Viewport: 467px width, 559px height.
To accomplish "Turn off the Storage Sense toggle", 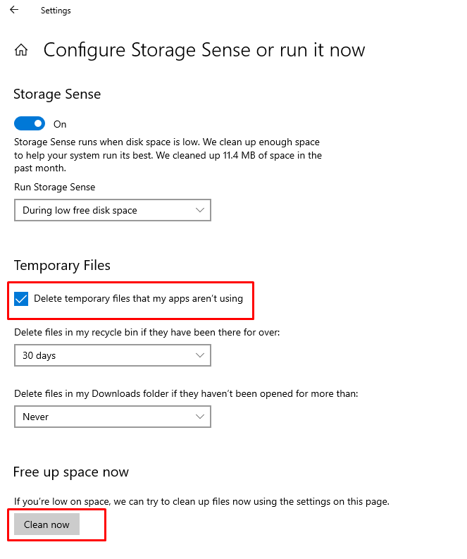I will 30,124.
